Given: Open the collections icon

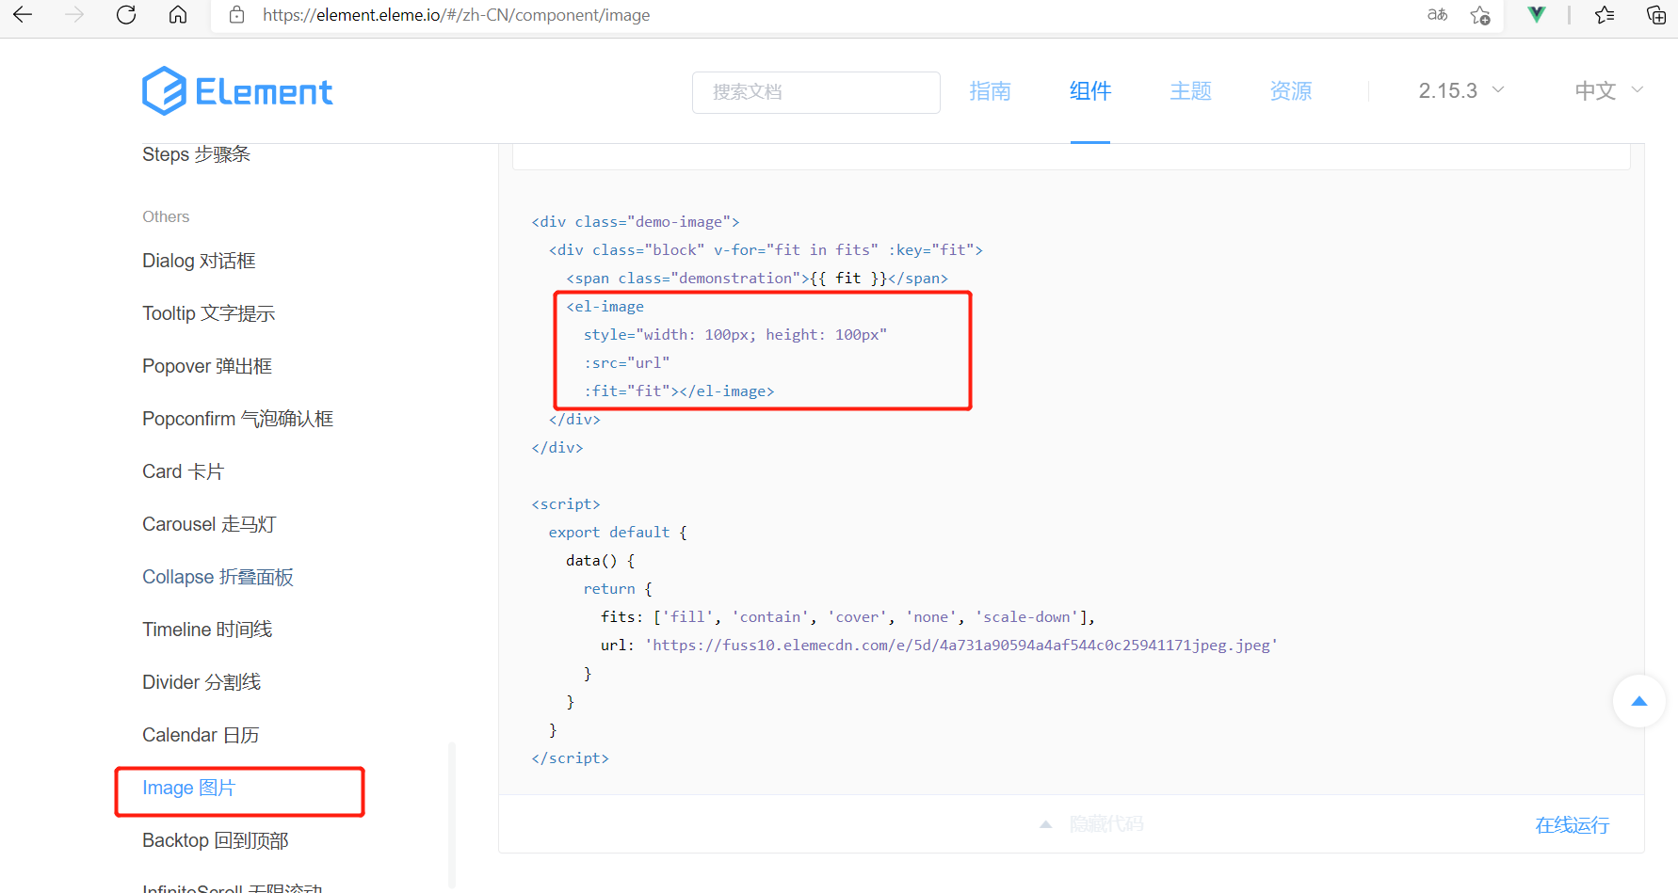Looking at the screenshot, I should click(1655, 15).
